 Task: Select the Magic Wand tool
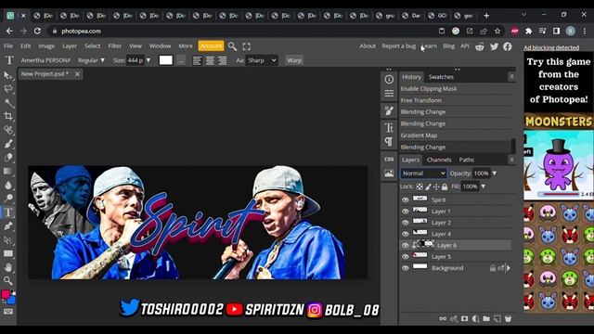tap(8, 103)
